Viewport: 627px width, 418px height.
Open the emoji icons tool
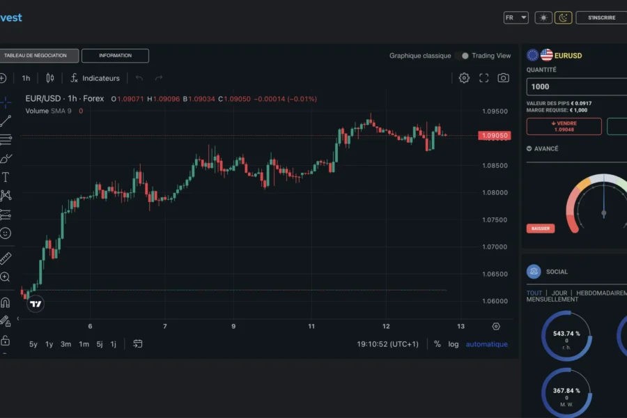click(5, 233)
